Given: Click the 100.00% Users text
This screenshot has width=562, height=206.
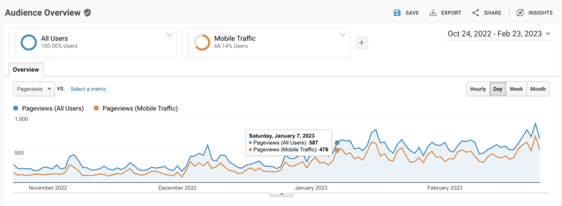Looking at the screenshot, I should coord(59,46).
